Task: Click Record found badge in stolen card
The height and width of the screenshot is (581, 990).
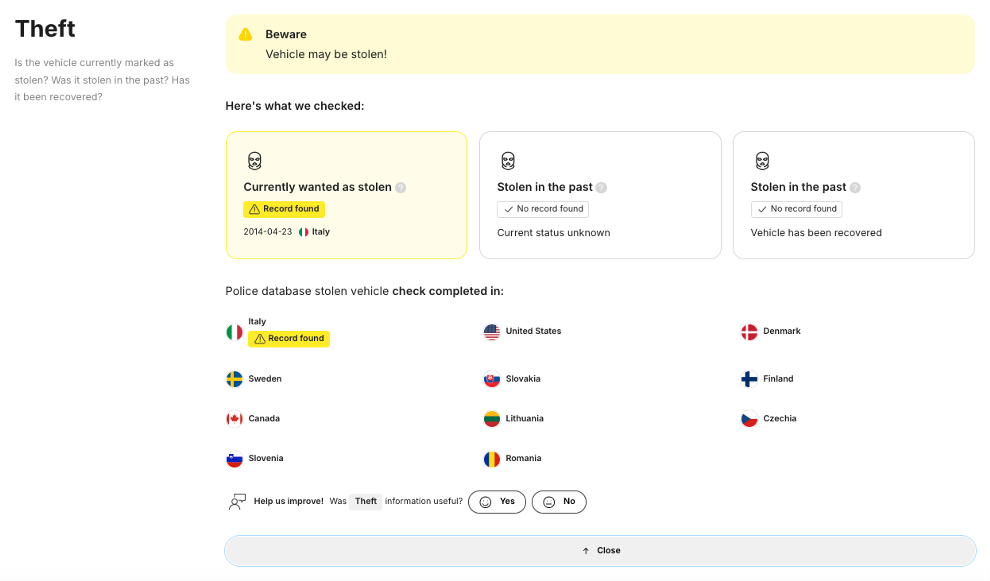Action: point(284,209)
